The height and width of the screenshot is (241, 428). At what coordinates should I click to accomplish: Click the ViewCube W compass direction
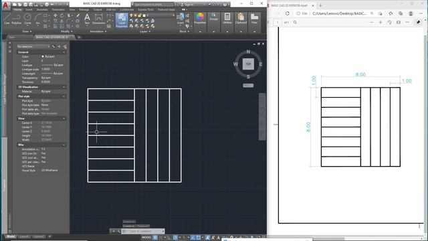pos(235,64)
